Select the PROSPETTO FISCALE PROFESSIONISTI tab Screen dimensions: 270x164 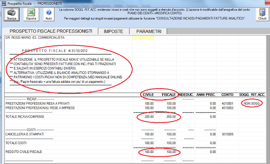(51, 31)
